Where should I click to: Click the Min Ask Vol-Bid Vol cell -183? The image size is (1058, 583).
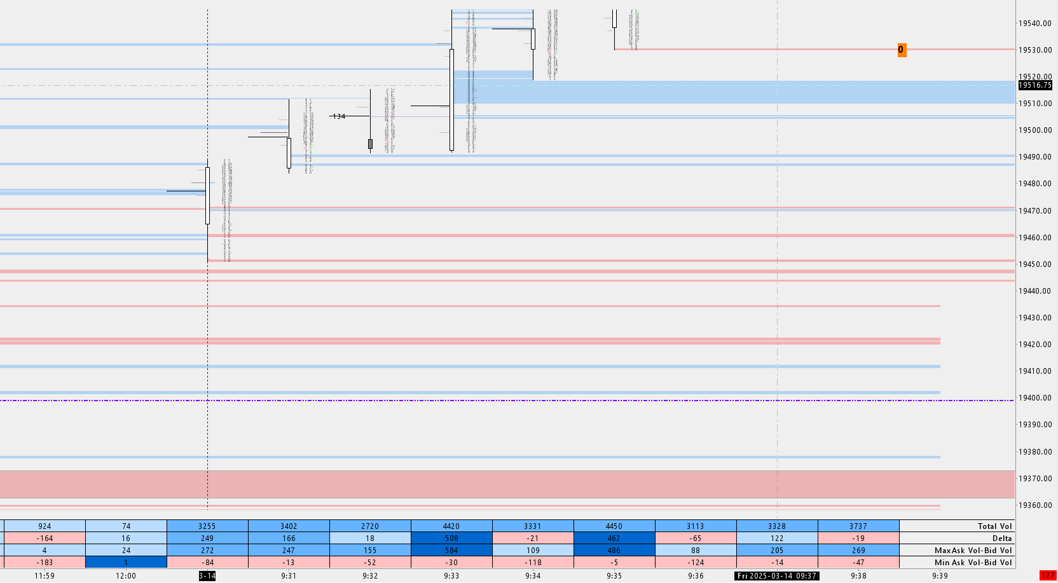coord(45,562)
